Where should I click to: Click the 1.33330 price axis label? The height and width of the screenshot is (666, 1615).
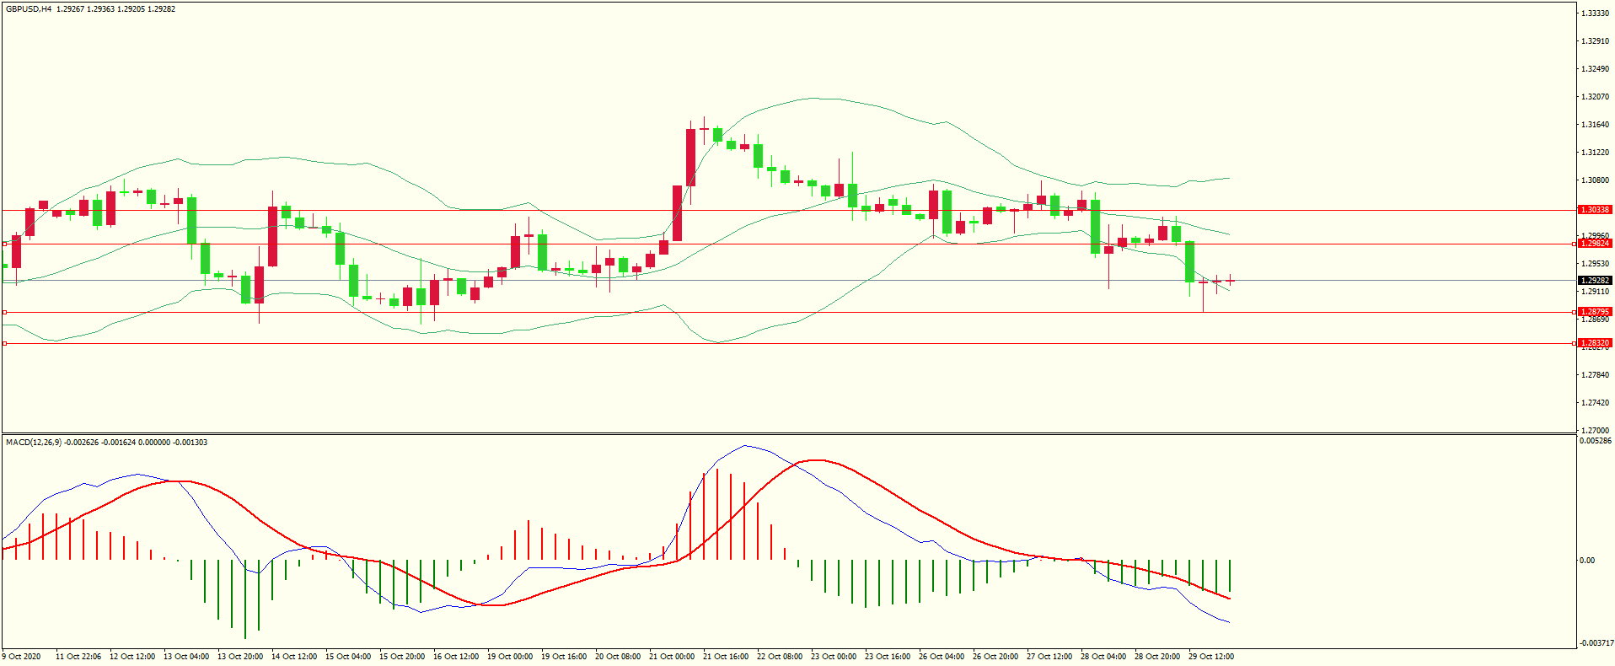click(1595, 13)
